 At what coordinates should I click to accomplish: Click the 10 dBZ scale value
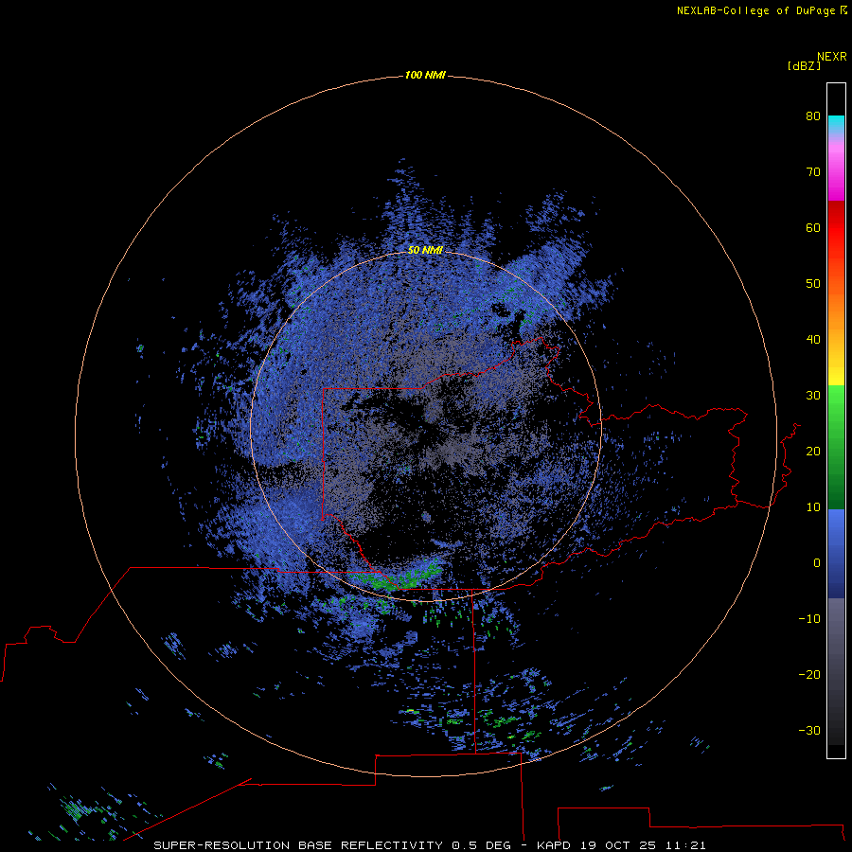click(813, 507)
